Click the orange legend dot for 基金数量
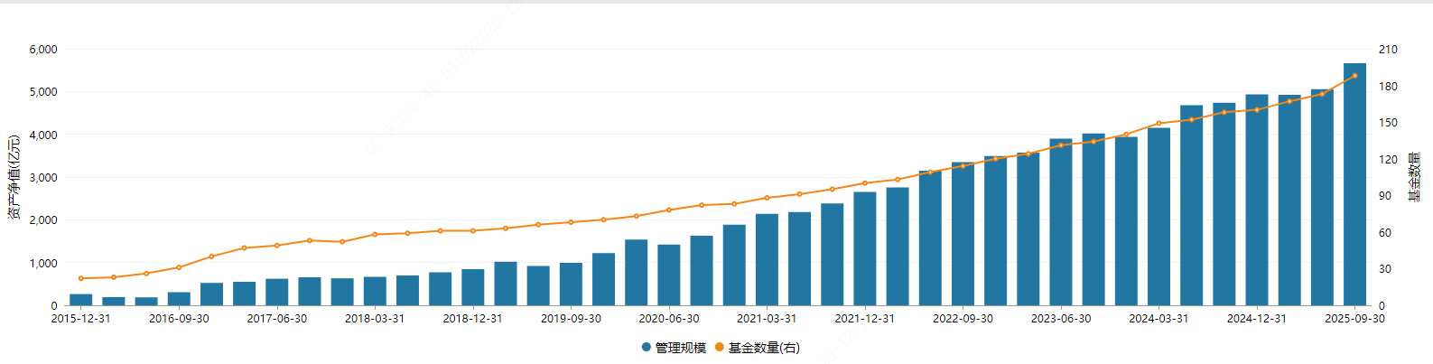Screen dimensions: 1433x364 tap(720, 348)
